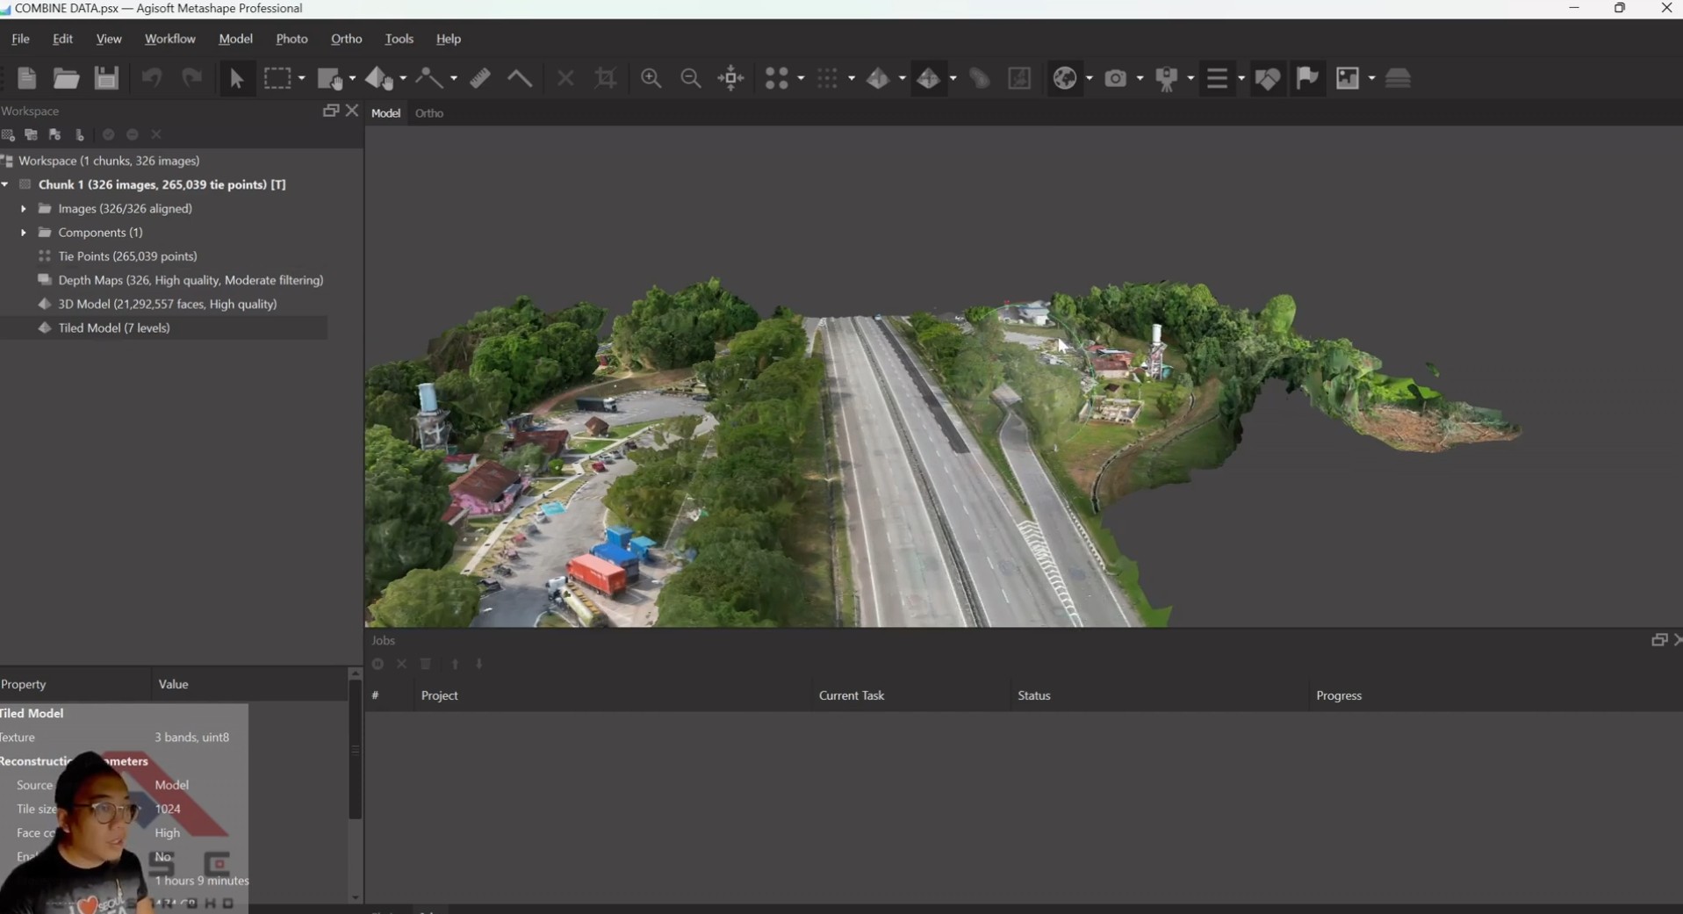Click the Show Cameras camera icon
Screen dimensions: 1683x914
(x=1115, y=77)
